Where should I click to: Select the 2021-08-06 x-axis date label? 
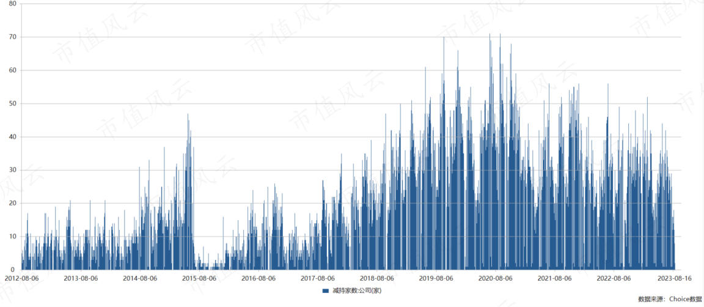click(555, 278)
